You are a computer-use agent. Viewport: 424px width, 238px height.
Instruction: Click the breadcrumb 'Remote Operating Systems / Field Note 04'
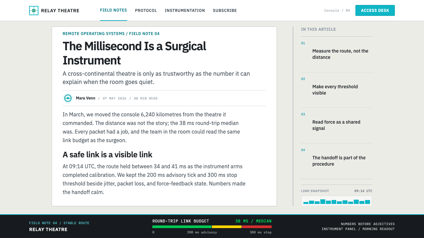(x=111, y=34)
